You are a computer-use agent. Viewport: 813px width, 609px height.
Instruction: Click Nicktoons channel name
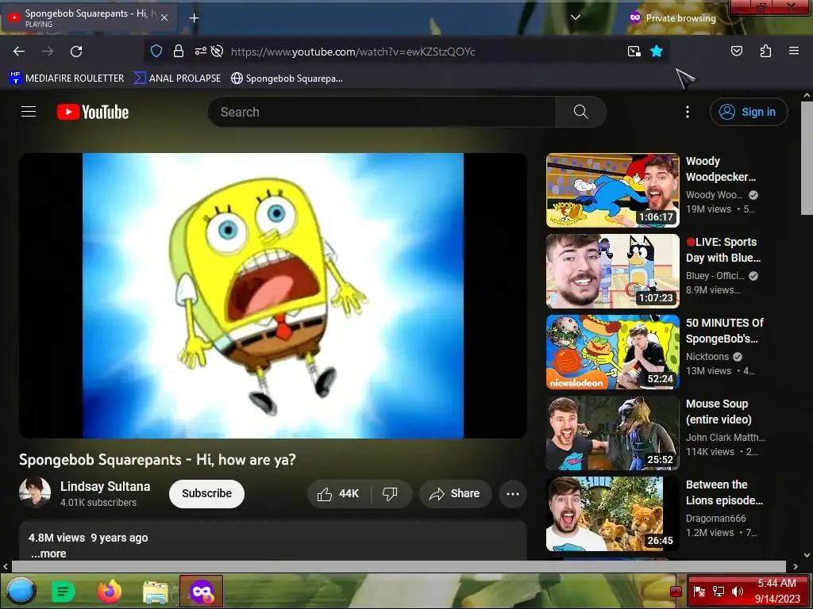(x=707, y=356)
